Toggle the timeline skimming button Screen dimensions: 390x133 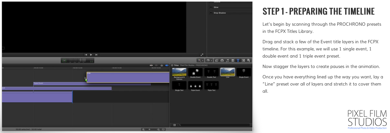pyautogui.click(x=152, y=65)
